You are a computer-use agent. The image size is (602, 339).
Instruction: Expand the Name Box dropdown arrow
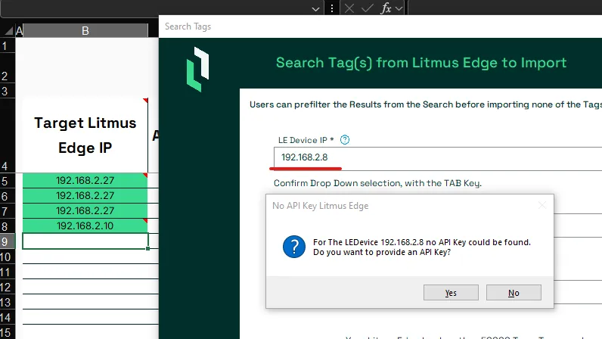[x=315, y=9]
